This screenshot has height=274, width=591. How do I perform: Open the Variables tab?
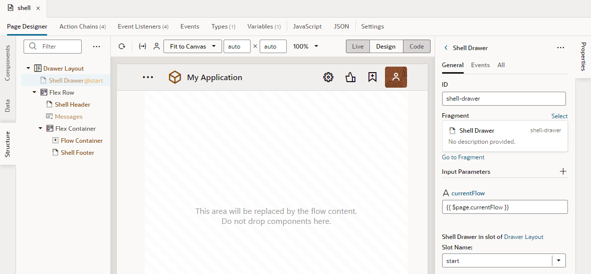264,27
